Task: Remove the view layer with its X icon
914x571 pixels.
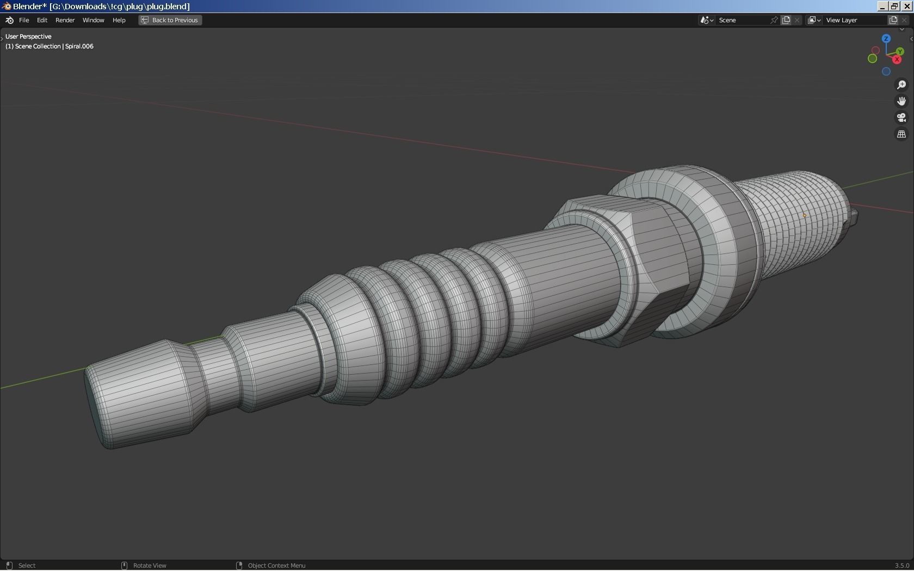Action: (x=904, y=20)
